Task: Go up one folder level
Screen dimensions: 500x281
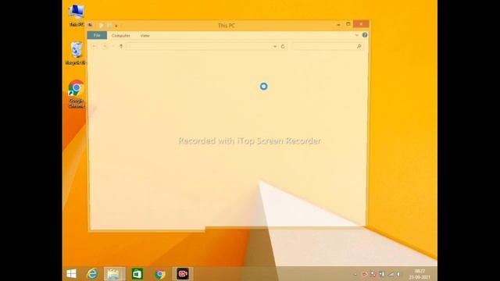Action: click(x=121, y=47)
